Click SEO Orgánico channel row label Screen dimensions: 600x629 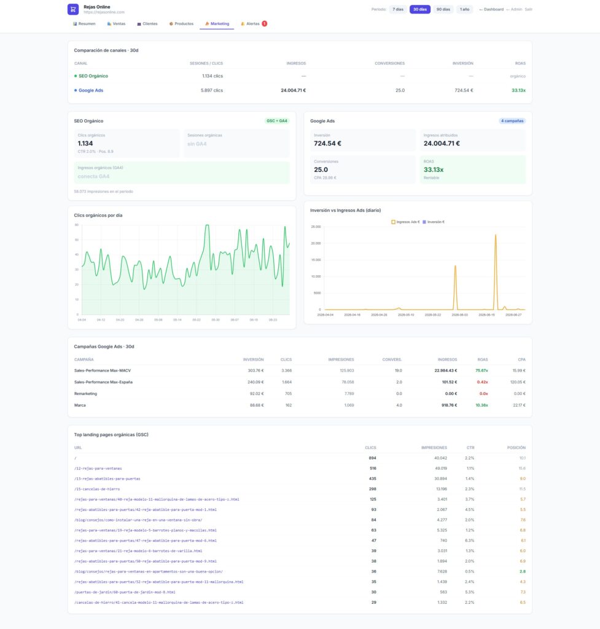(93, 76)
